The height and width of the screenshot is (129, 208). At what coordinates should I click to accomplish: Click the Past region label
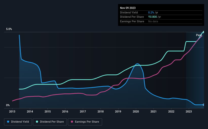199,35
